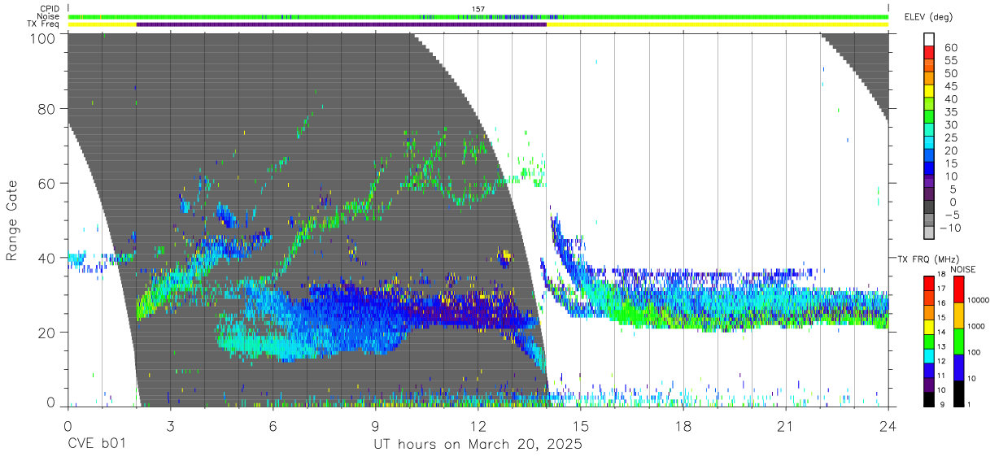999x461 pixels.
Task: Click the 80 tick on Range Gate axis
Action: pos(47,109)
